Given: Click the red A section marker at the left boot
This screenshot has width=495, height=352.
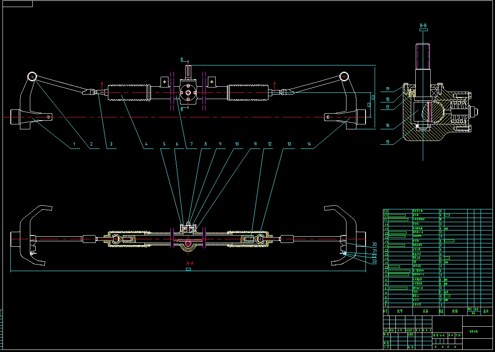Looking at the screenshot, I should [x=102, y=84].
